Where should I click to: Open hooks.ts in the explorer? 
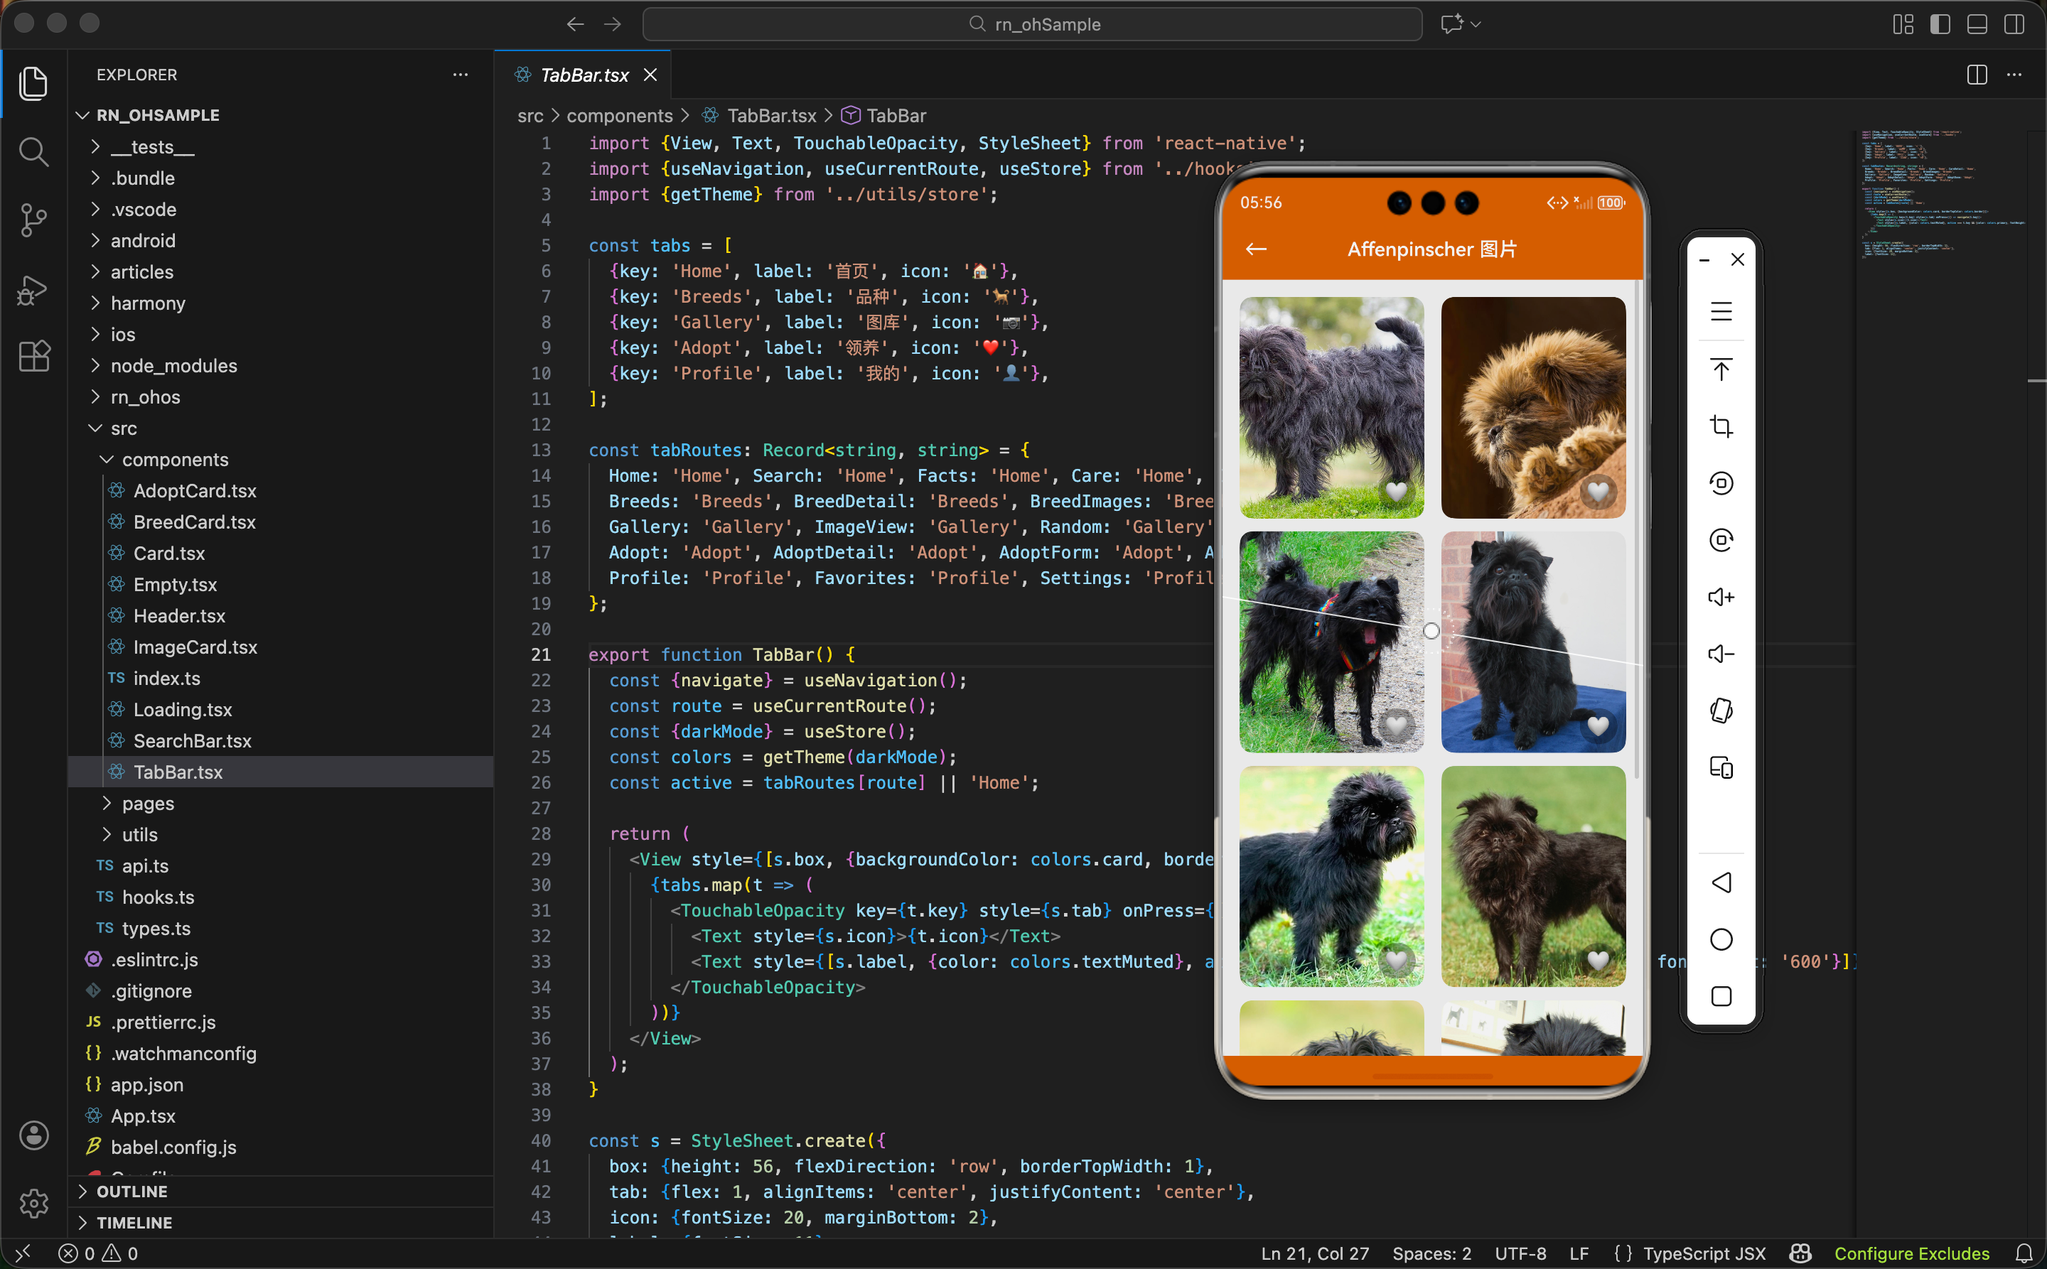pos(158,897)
